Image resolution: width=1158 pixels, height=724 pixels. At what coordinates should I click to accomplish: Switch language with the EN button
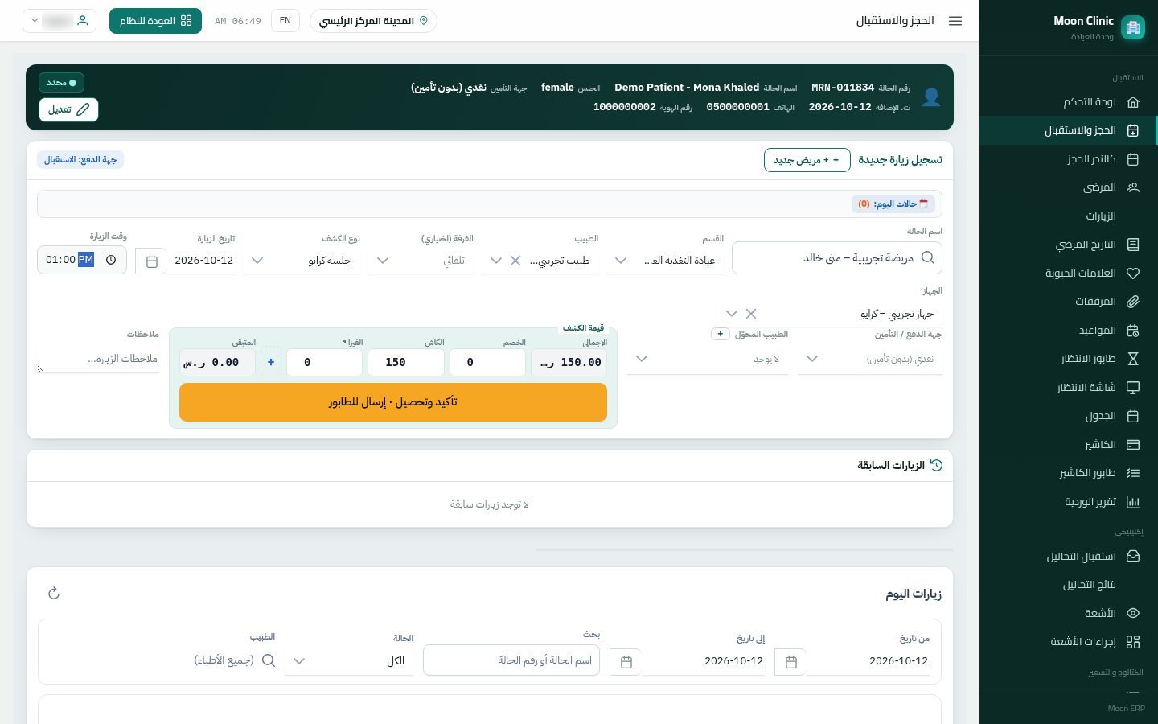[x=285, y=21]
